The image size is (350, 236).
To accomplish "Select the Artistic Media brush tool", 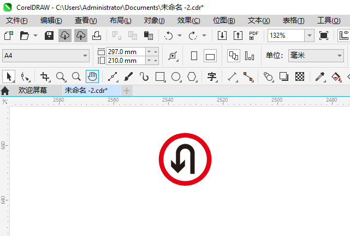I will click(x=128, y=77).
